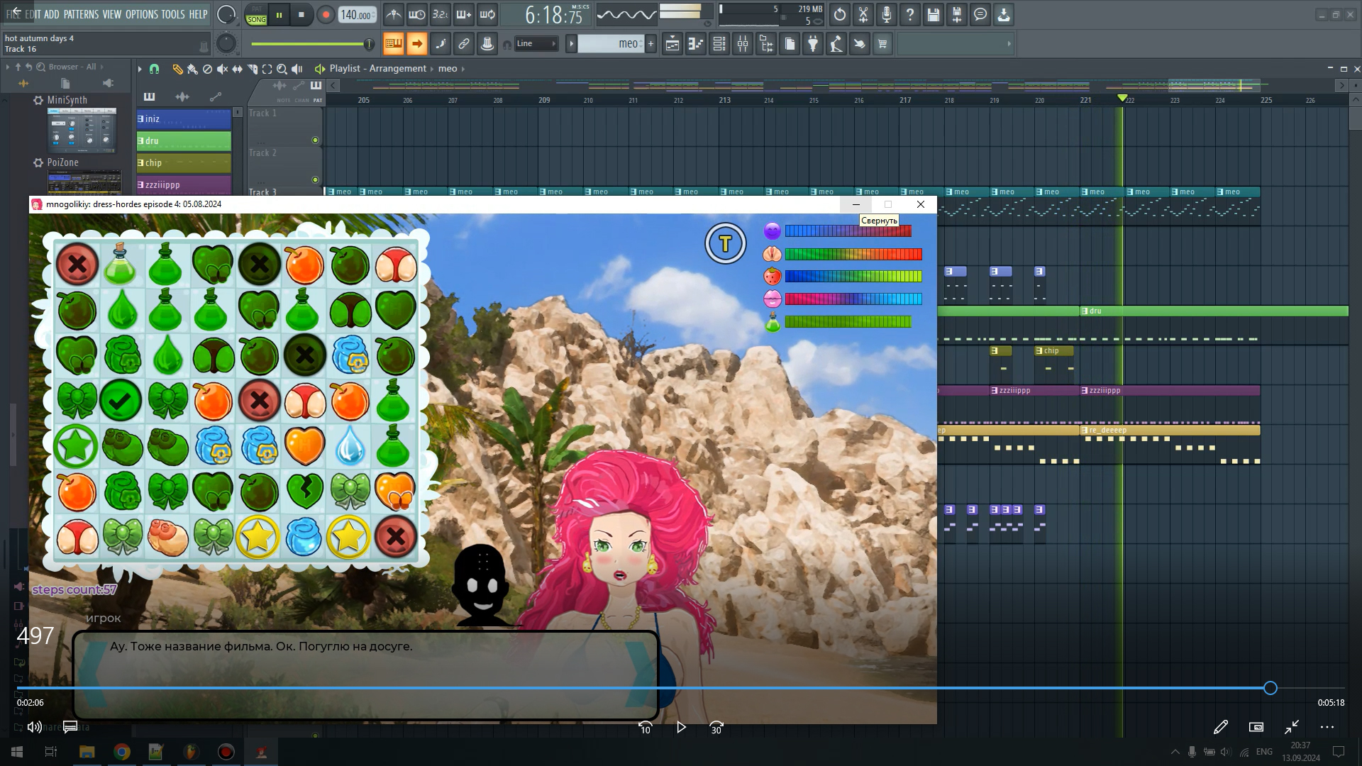Click the green main pitch slider

pyautogui.click(x=312, y=44)
